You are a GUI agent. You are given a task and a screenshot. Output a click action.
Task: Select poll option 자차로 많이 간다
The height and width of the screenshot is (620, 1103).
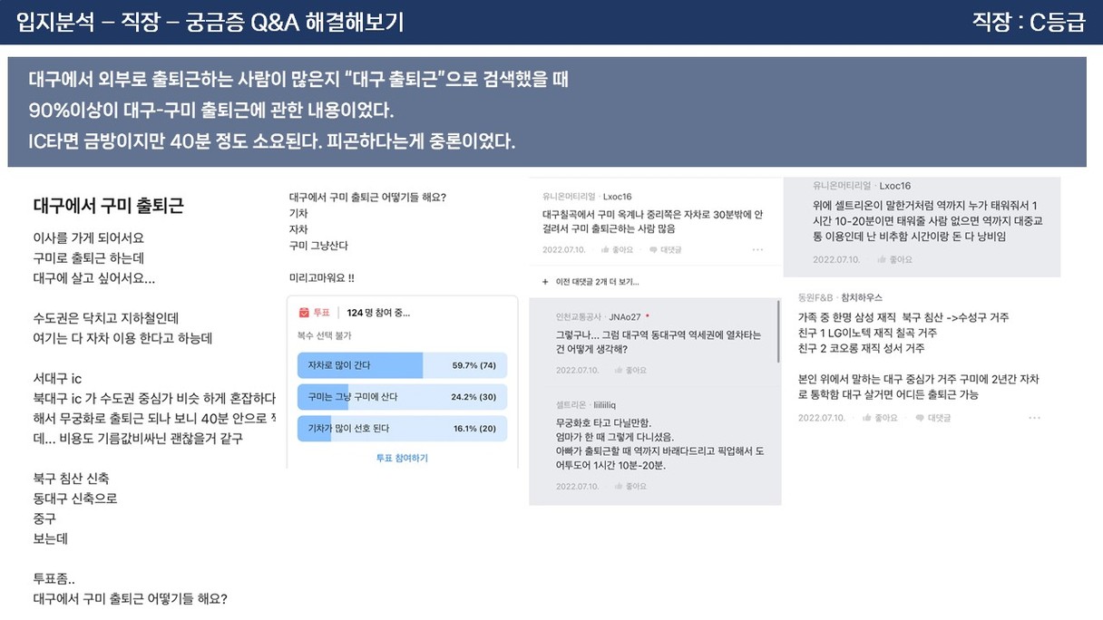(402, 365)
